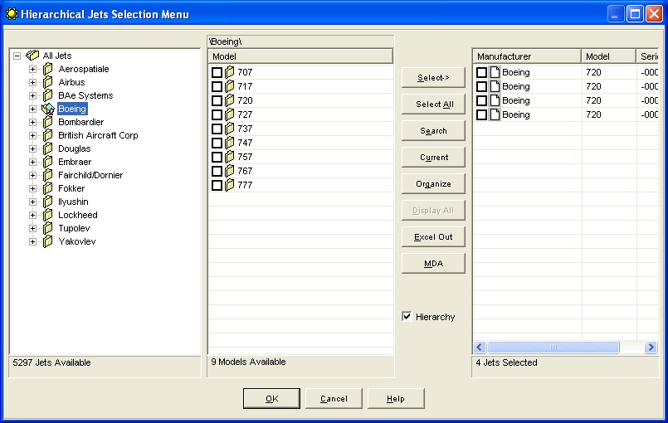Check the box for model 720

point(217,100)
